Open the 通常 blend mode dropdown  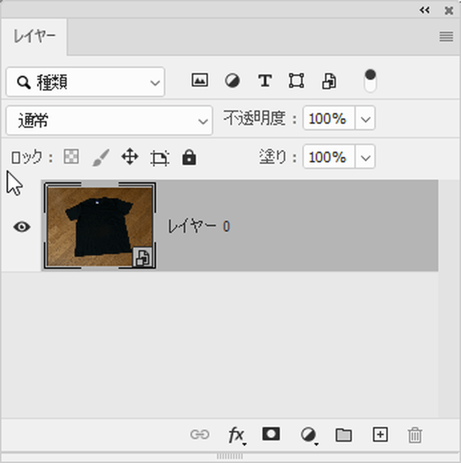click(109, 120)
